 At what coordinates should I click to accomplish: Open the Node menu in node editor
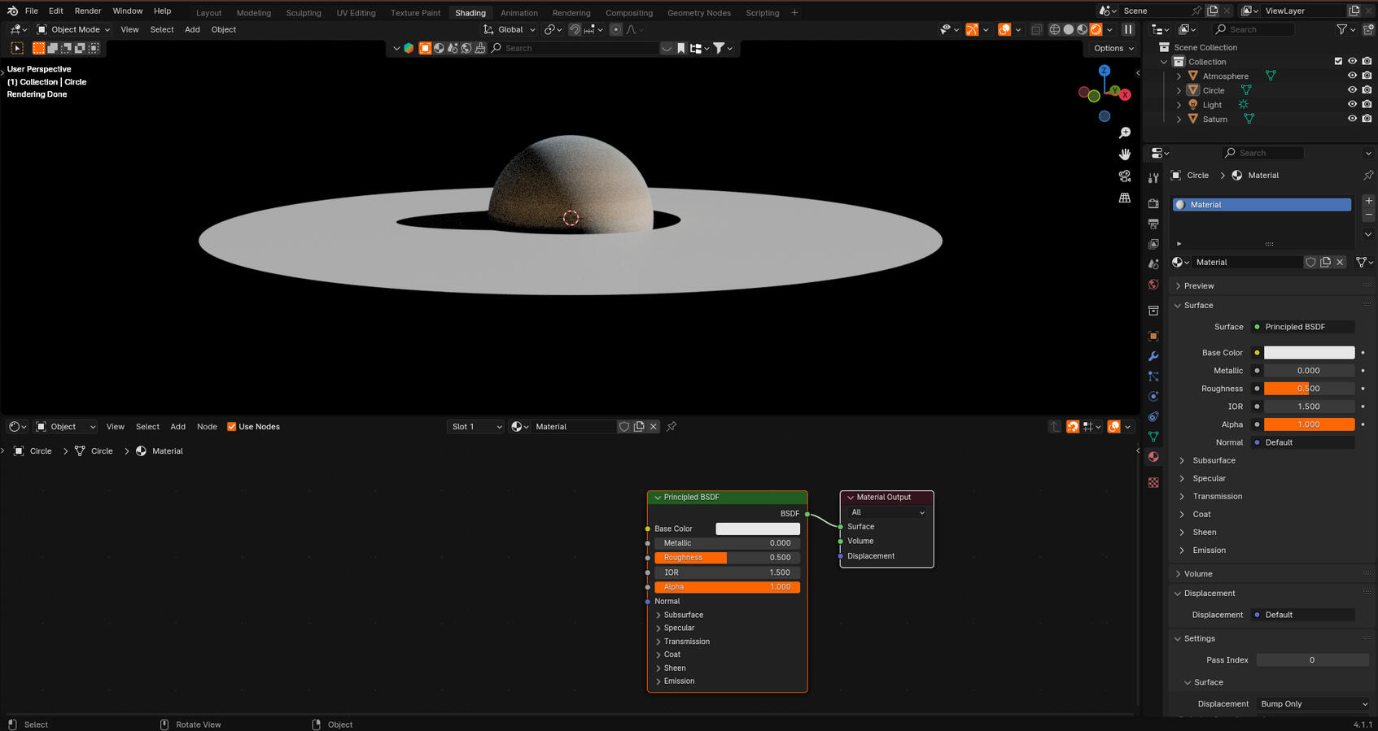[x=207, y=426]
